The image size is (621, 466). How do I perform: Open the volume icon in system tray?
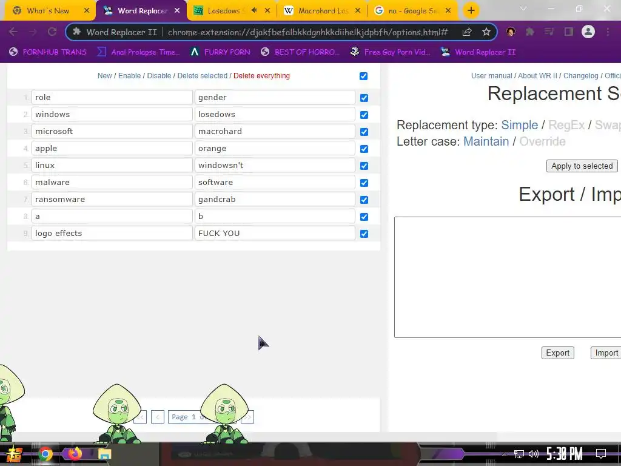[x=534, y=454]
